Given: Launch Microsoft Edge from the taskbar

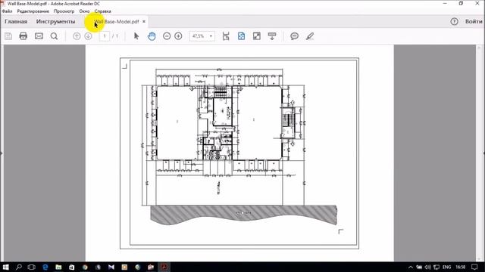Looking at the screenshot, I should [45, 267].
